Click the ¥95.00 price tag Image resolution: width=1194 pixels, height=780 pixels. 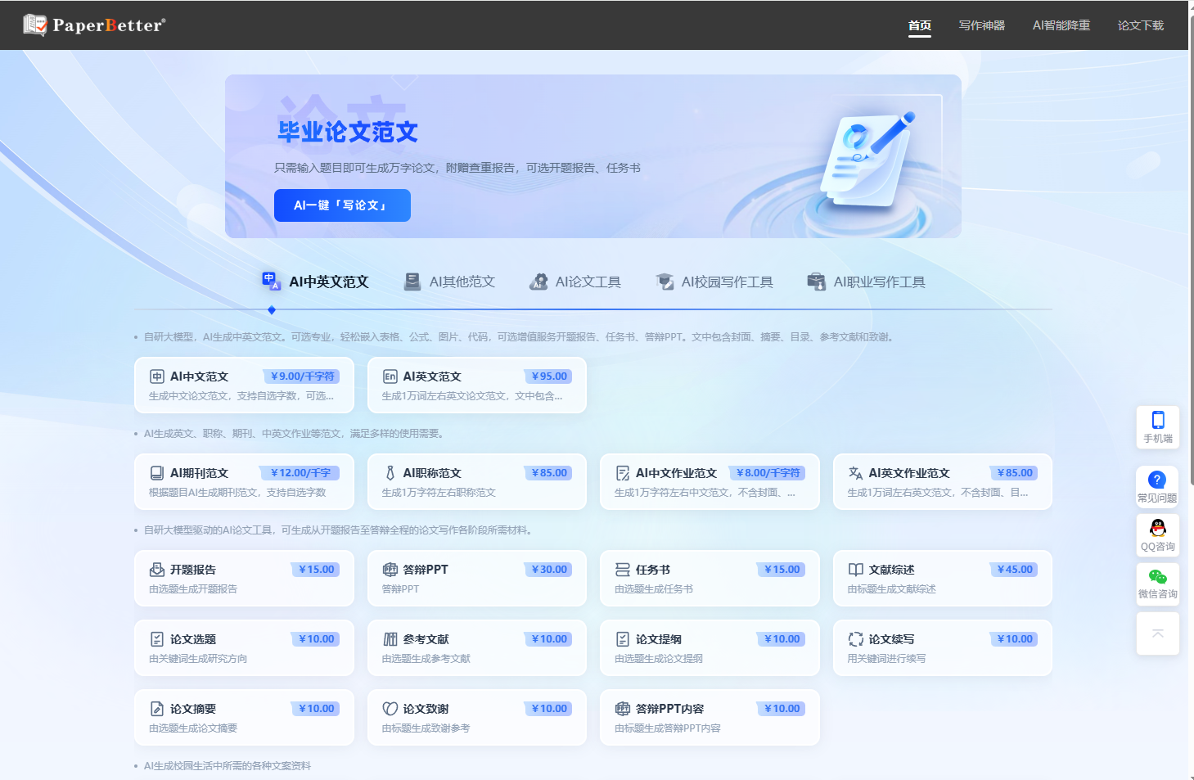[x=548, y=376]
